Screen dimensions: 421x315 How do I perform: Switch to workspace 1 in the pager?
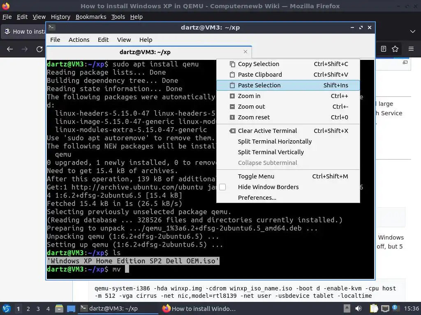pyautogui.click(x=18, y=309)
